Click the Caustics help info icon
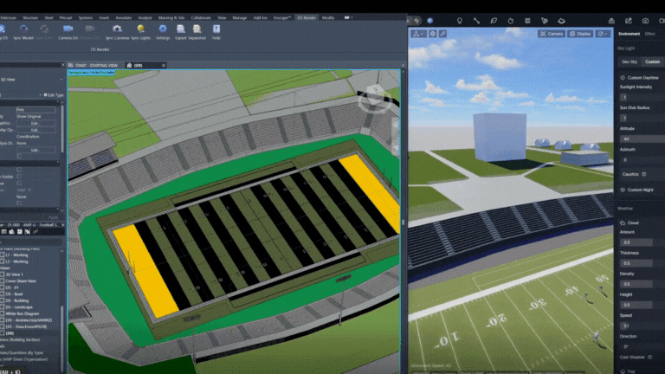Screen dimensions: 665x374 tap(644, 174)
